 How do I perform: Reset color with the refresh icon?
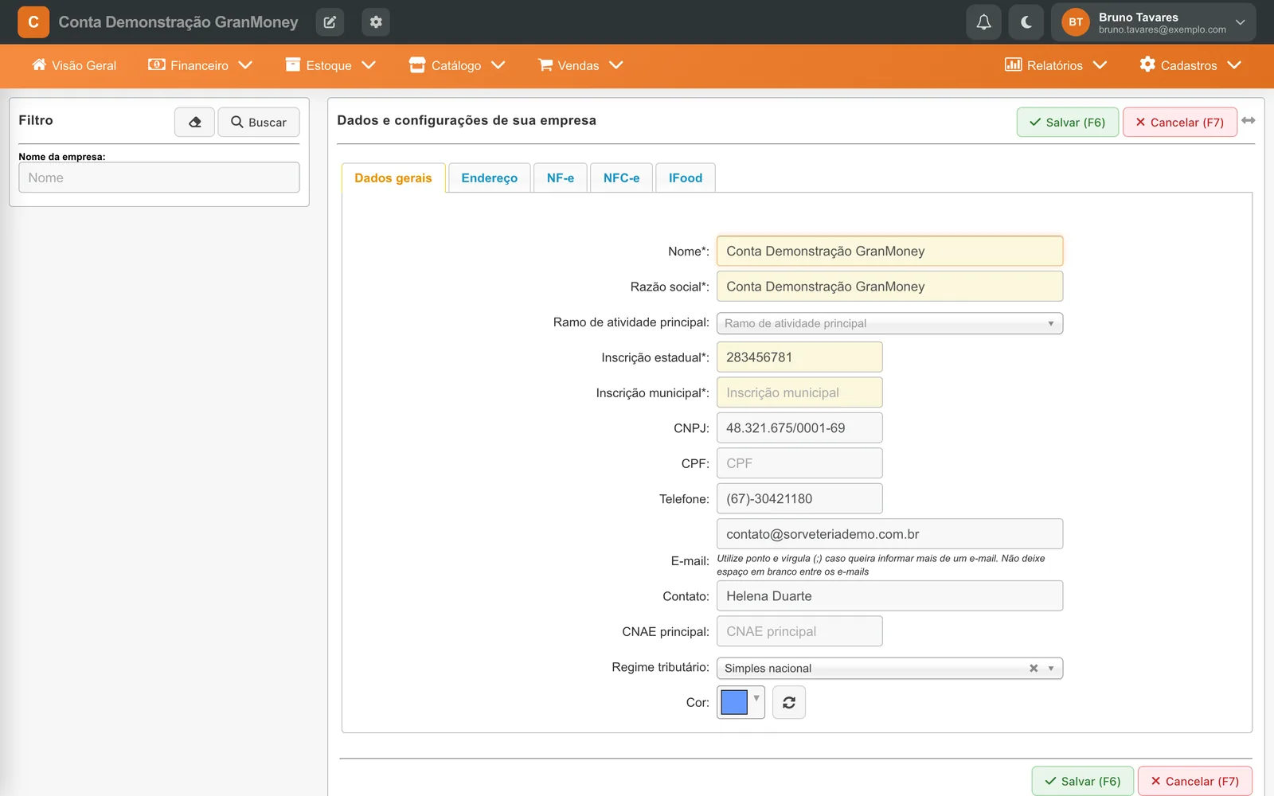(789, 702)
